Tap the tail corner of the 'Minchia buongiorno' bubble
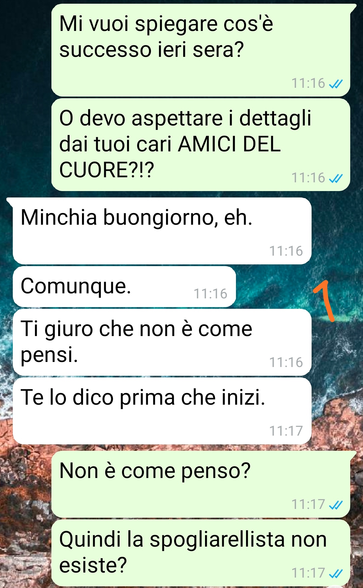The width and height of the screenshot is (363, 588). (x=10, y=202)
